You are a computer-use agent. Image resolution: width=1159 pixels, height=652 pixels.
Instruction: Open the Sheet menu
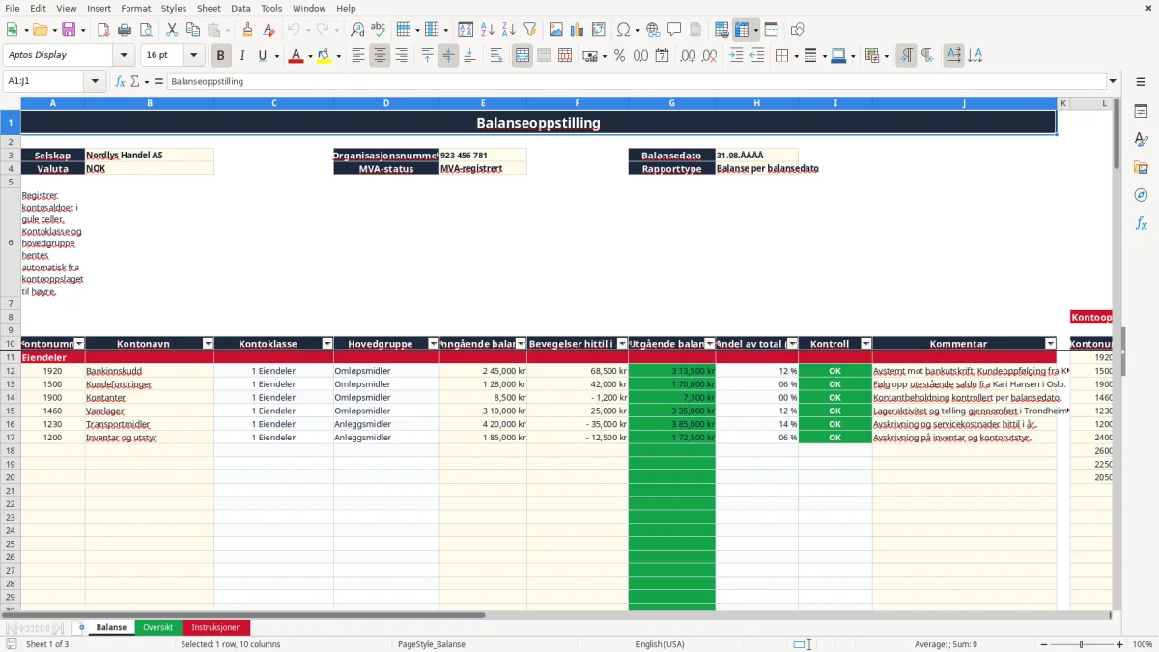(x=209, y=8)
